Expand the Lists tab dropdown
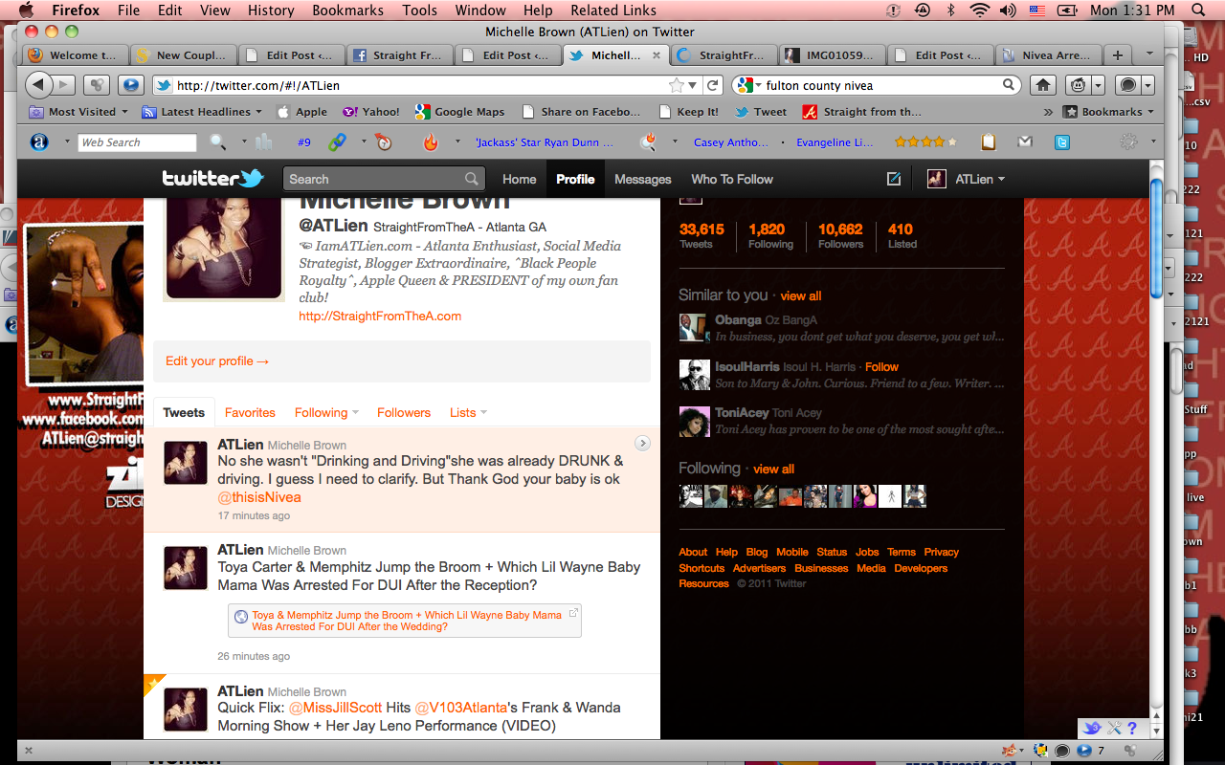The height and width of the screenshot is (765, 1225). [483, 413]
